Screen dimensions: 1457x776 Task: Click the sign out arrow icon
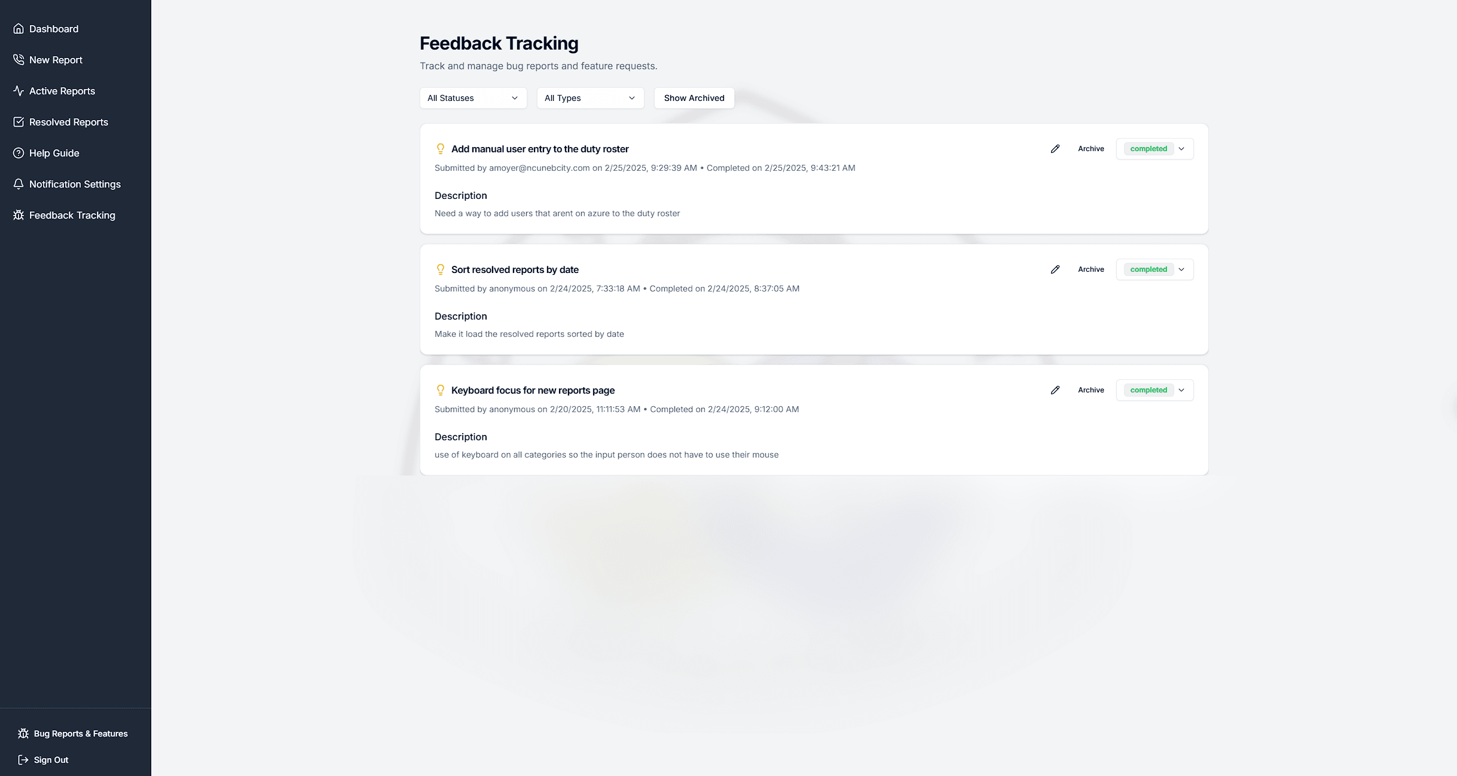tap(23, 760)
